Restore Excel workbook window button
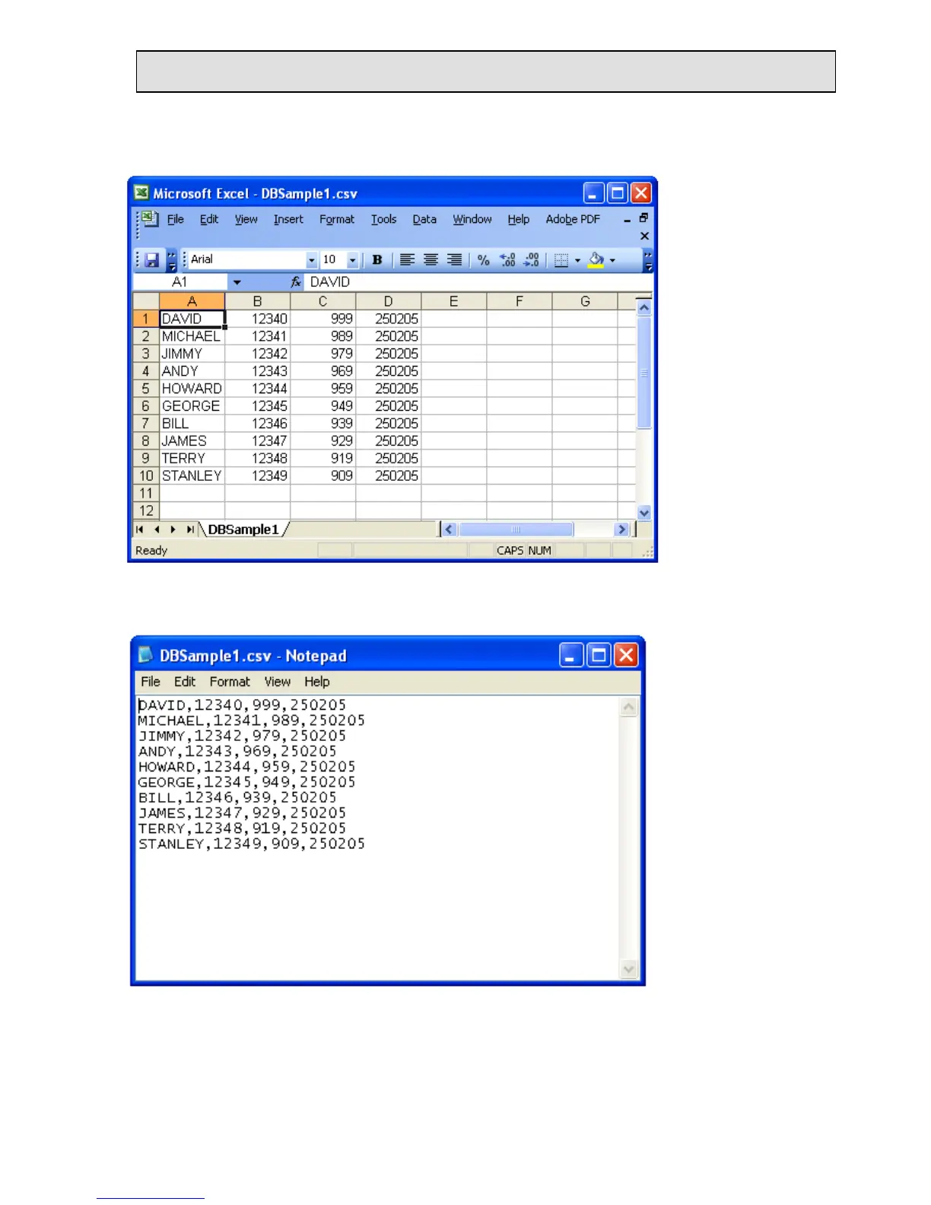 [x=643, y=218]
